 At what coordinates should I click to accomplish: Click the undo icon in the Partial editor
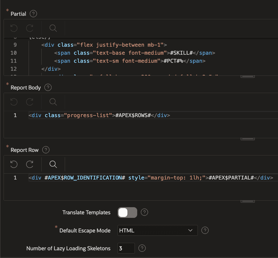[13, 28]
